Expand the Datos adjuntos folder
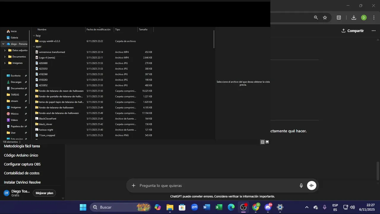 [x=5, y=50]
